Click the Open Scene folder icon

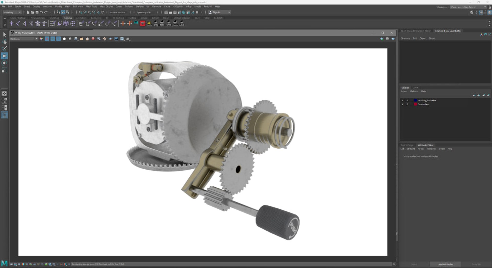(x=33, y=12)
